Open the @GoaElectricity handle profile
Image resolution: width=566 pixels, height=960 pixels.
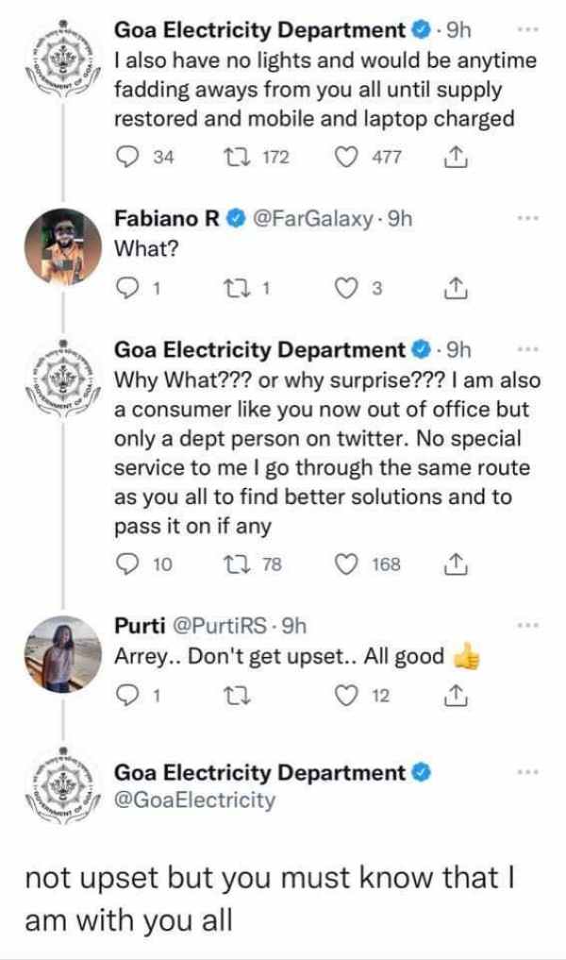click(x=195, y=800)
